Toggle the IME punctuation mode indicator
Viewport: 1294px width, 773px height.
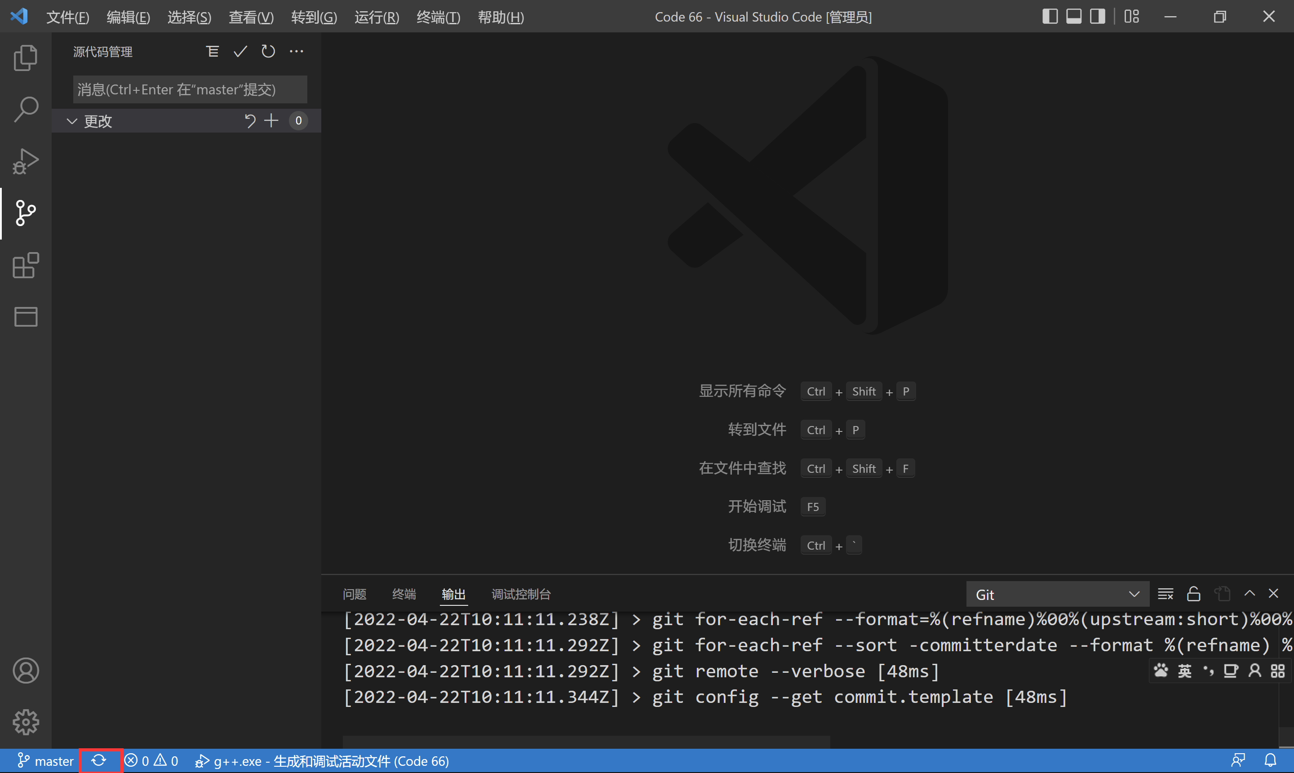pyautogui.click(x=1208, y=671)
